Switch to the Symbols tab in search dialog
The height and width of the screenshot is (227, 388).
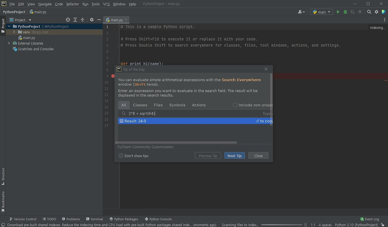coord(177,105)
